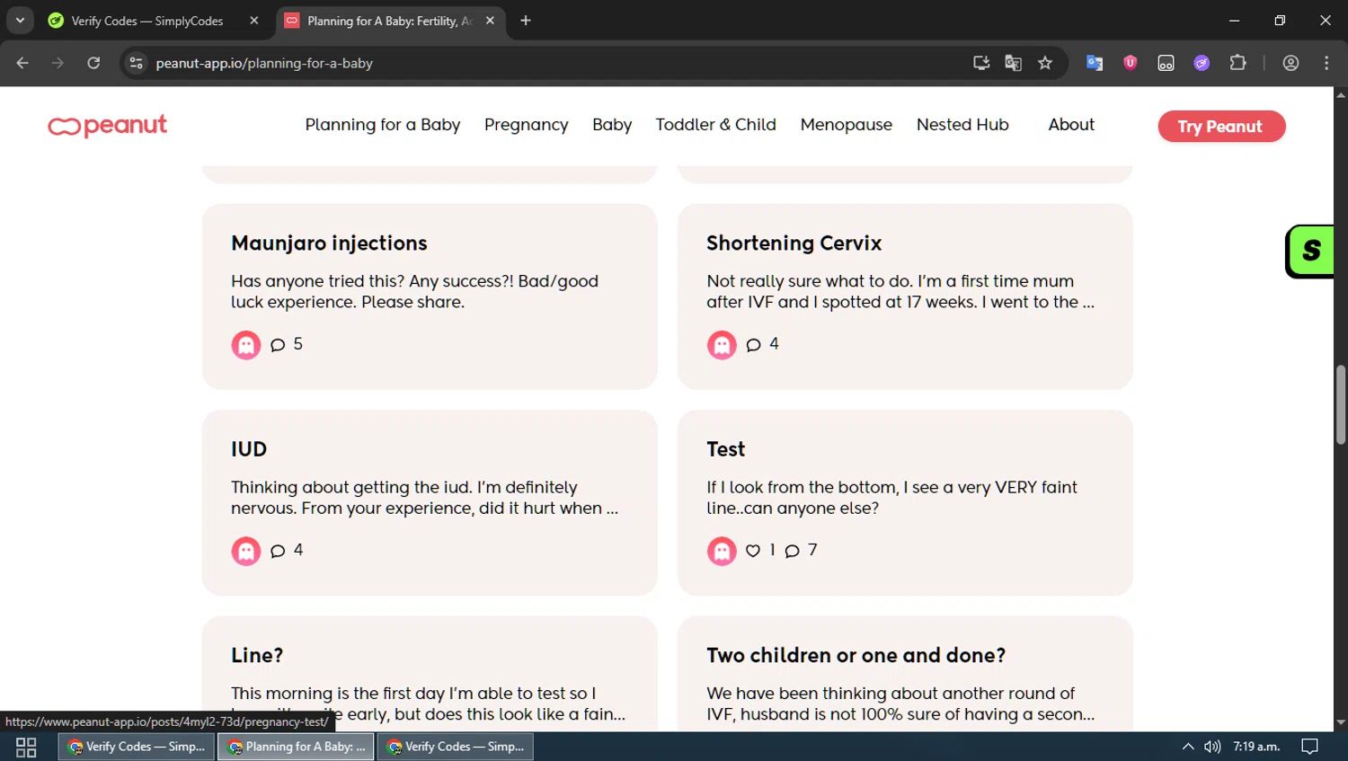
Task: Open the Menopause nav item
Action: [847, 125]
